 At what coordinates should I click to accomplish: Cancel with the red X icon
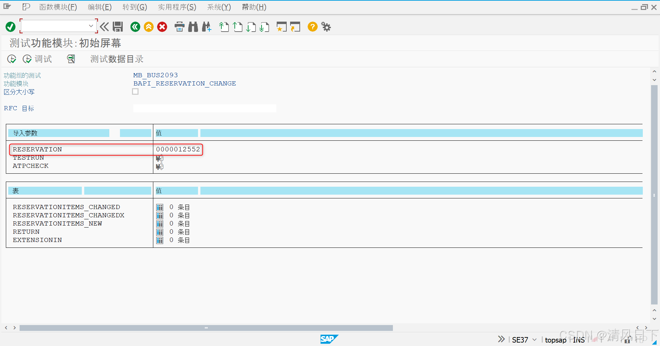[x=162, y=27]
